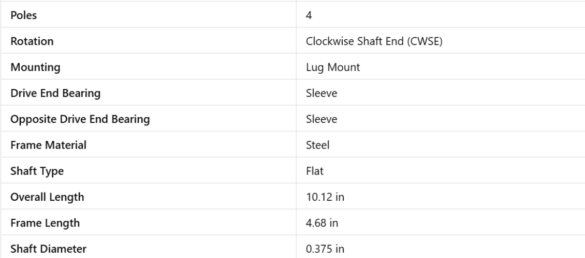The image size is (585, 258).
Task: Select the Opposite Drive End Bearing Sleeve value
Action: click(x=318, y=119)
